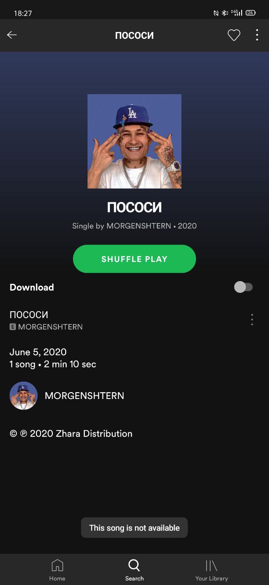
Task: Tap the explicit E badge icon
Action: (13, 327)
